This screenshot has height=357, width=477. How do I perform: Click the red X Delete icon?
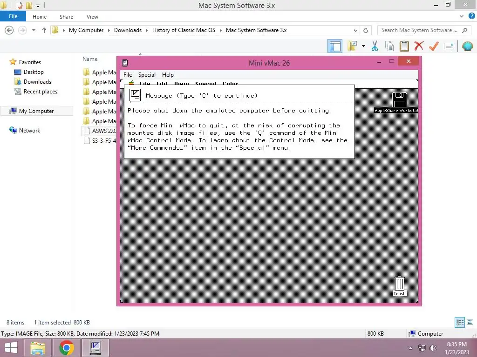tap(419, 46)
